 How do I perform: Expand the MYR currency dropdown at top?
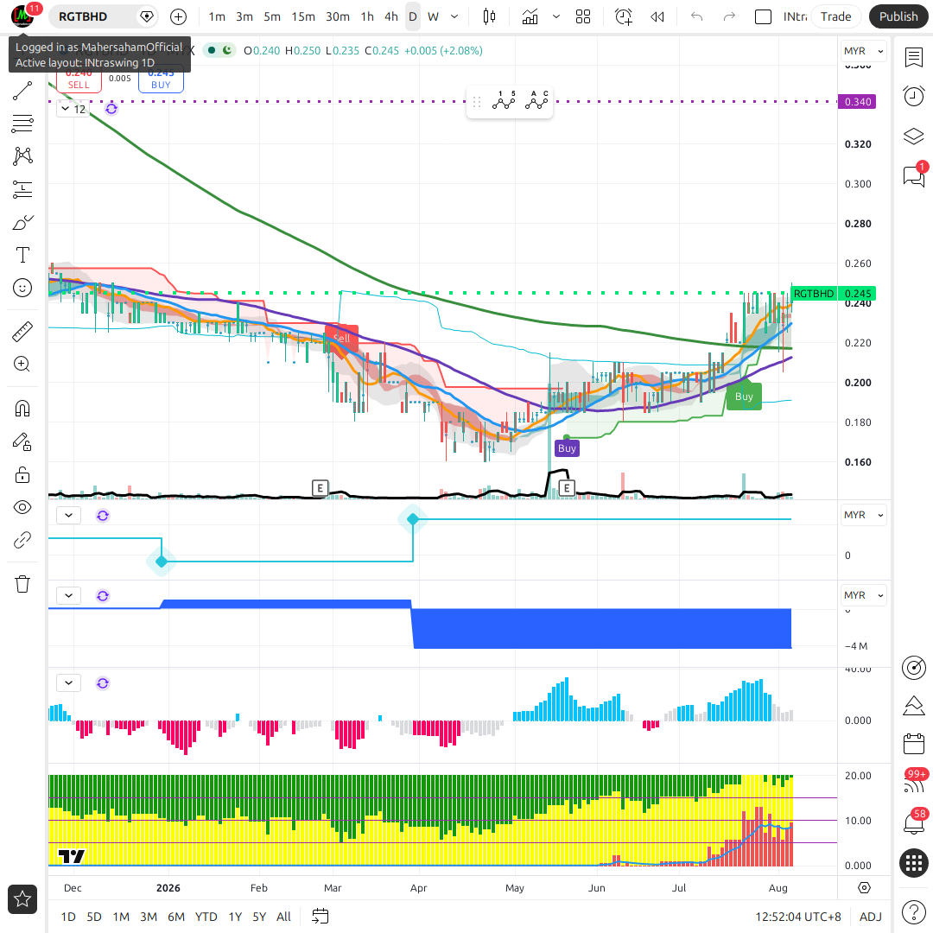pyautogui.click(x=863, y=51)
